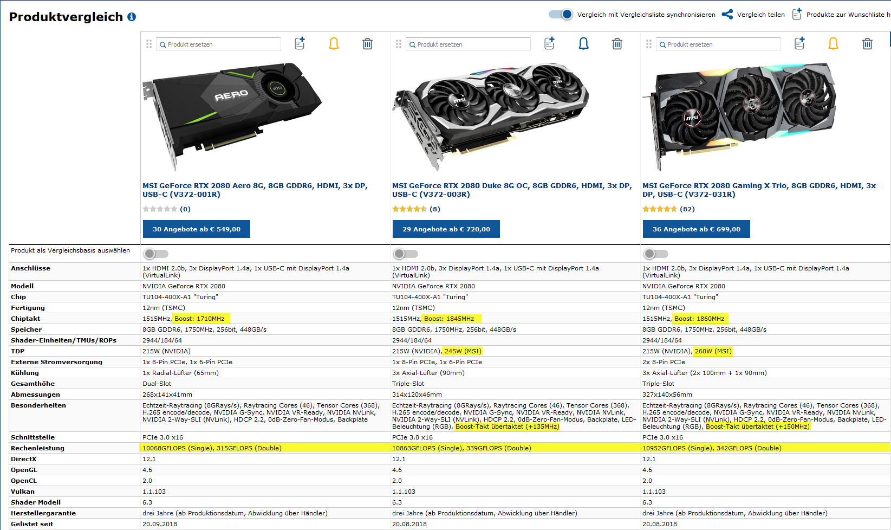Toggle Vergleichsliste synchronisieren switch

point(561,15)
